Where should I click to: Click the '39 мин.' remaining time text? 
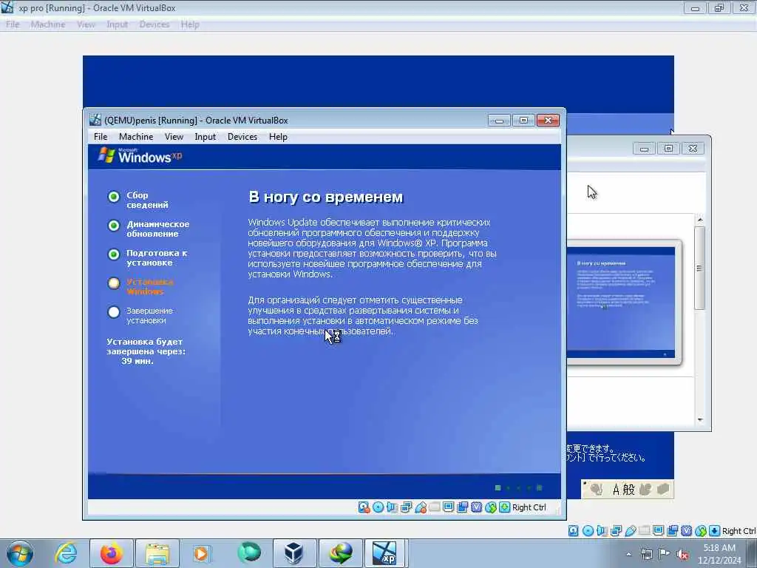[138, 361]
